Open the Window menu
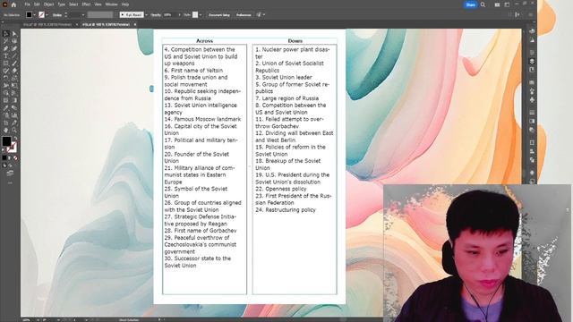This screenshot has height=322, width=573. point(111,4)
